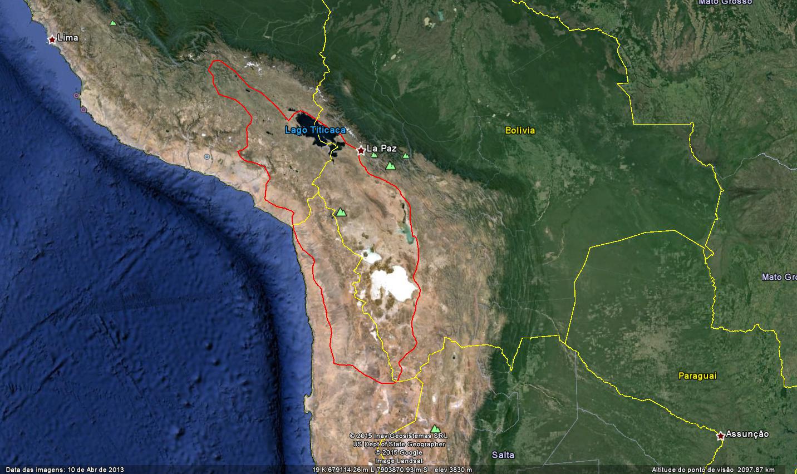Click the La Paz city name text
The height and width of the screenshot is (474, 797).
381,149
